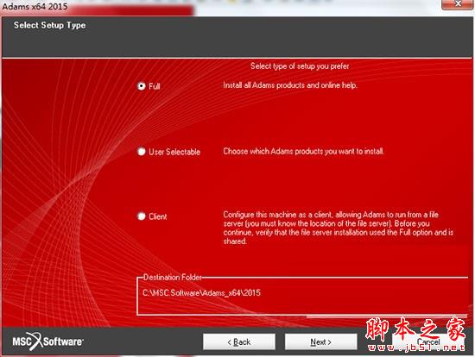Close the Adams x64 2015 window
The image size is (475, 357).
point(458,4)
